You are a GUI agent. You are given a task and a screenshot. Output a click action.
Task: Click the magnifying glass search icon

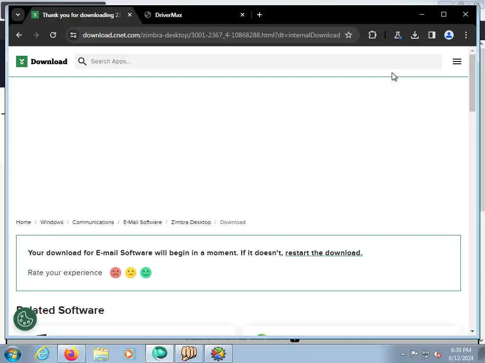pos(82,61)
